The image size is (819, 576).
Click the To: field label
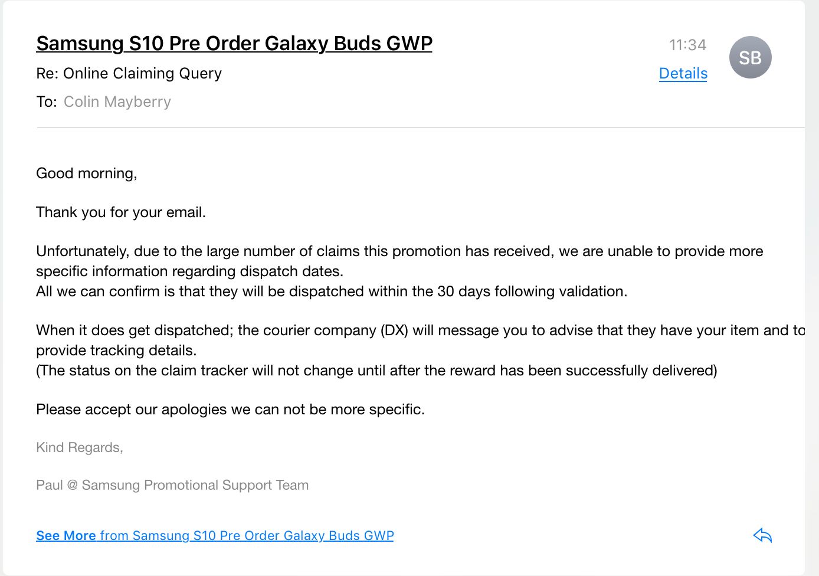click(47, 102)
